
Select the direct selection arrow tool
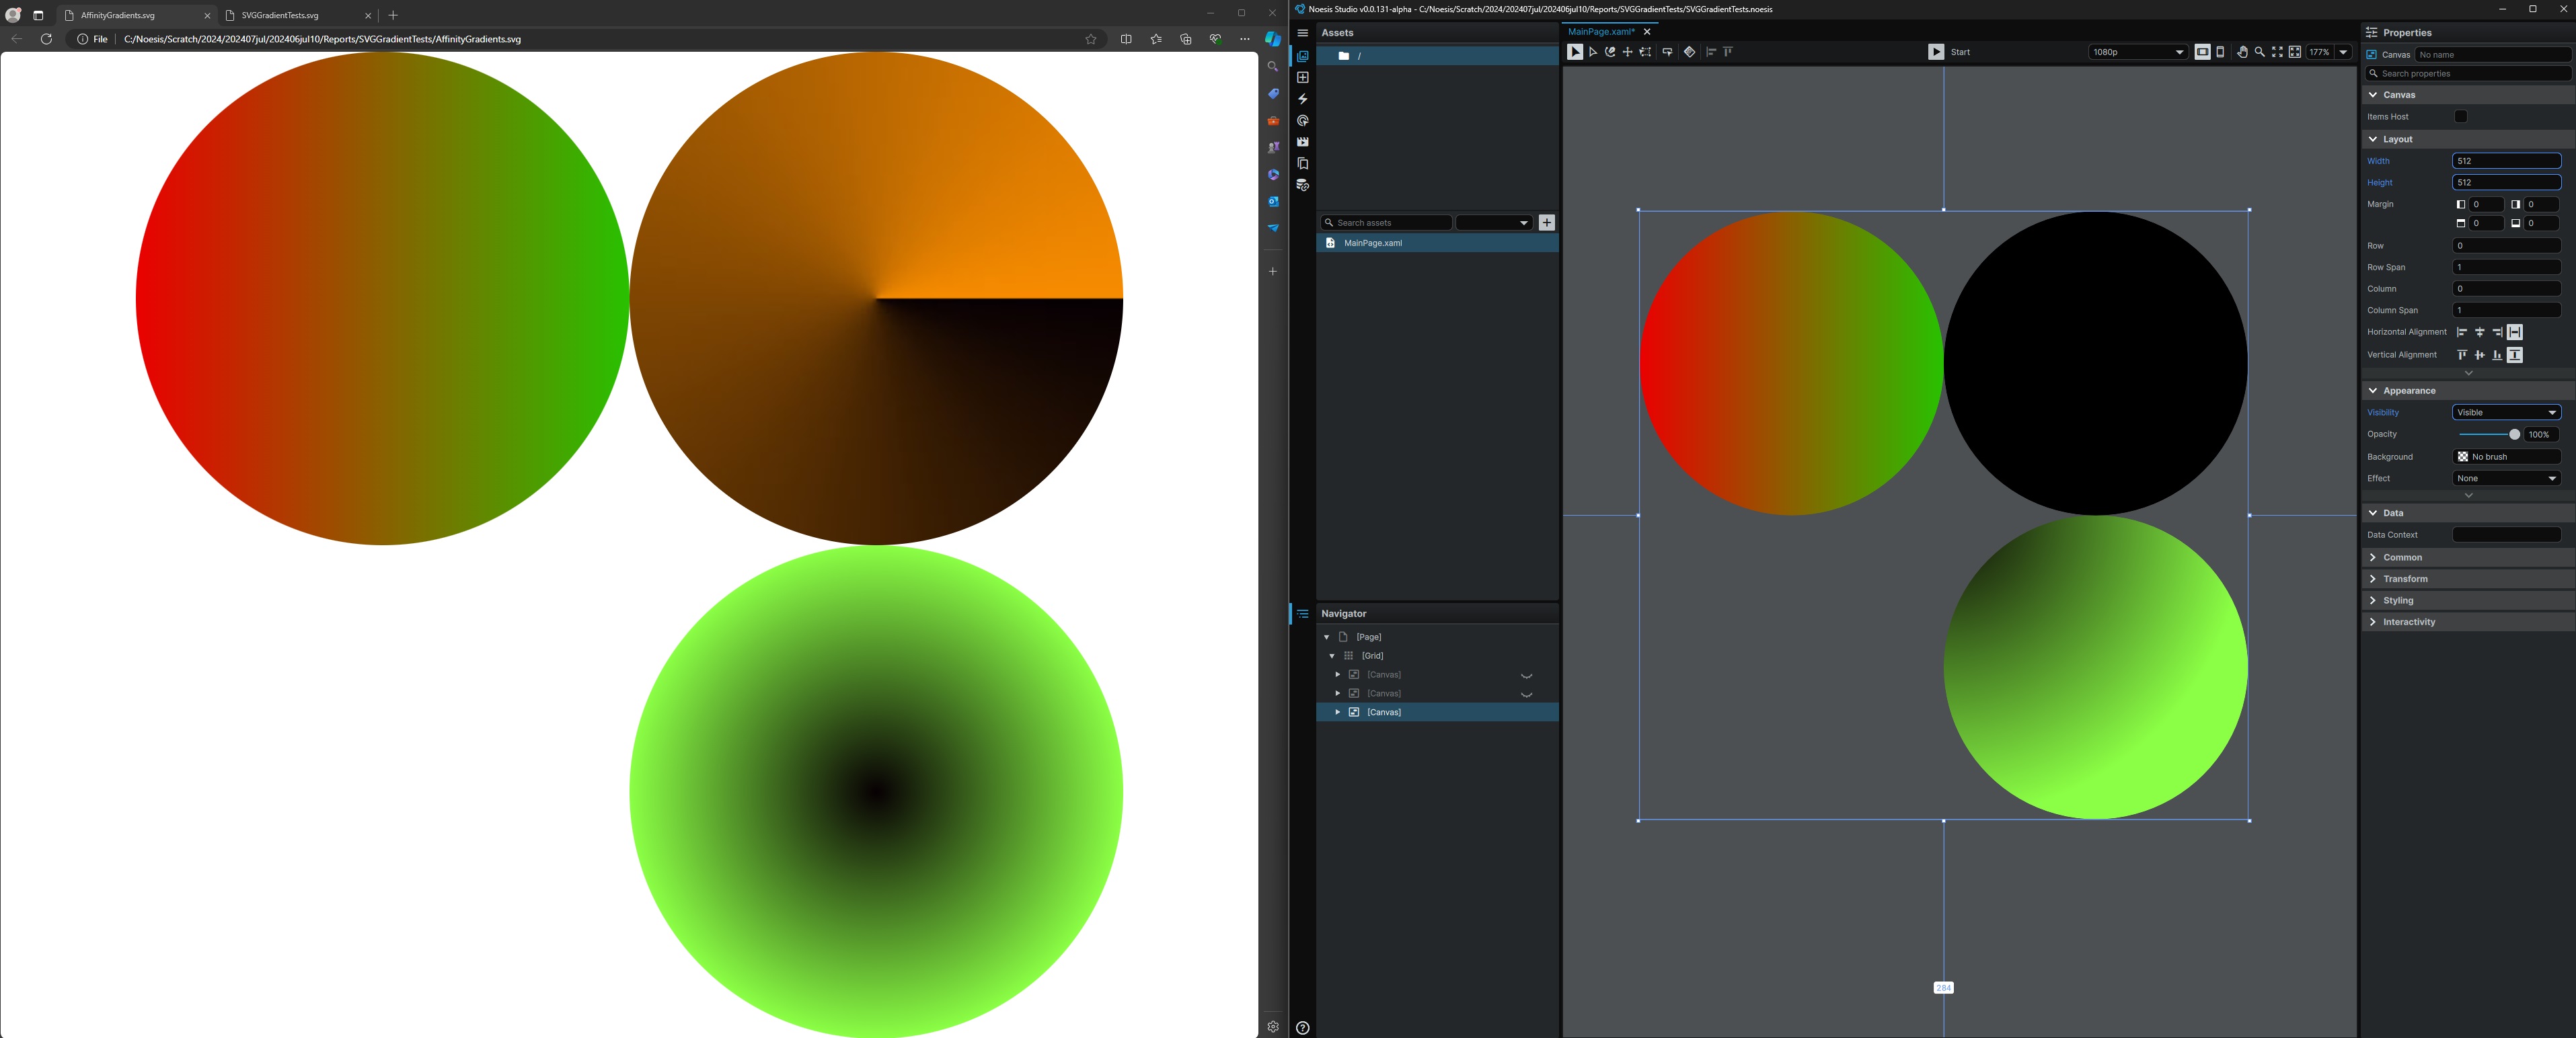(x=1593, y=52)
